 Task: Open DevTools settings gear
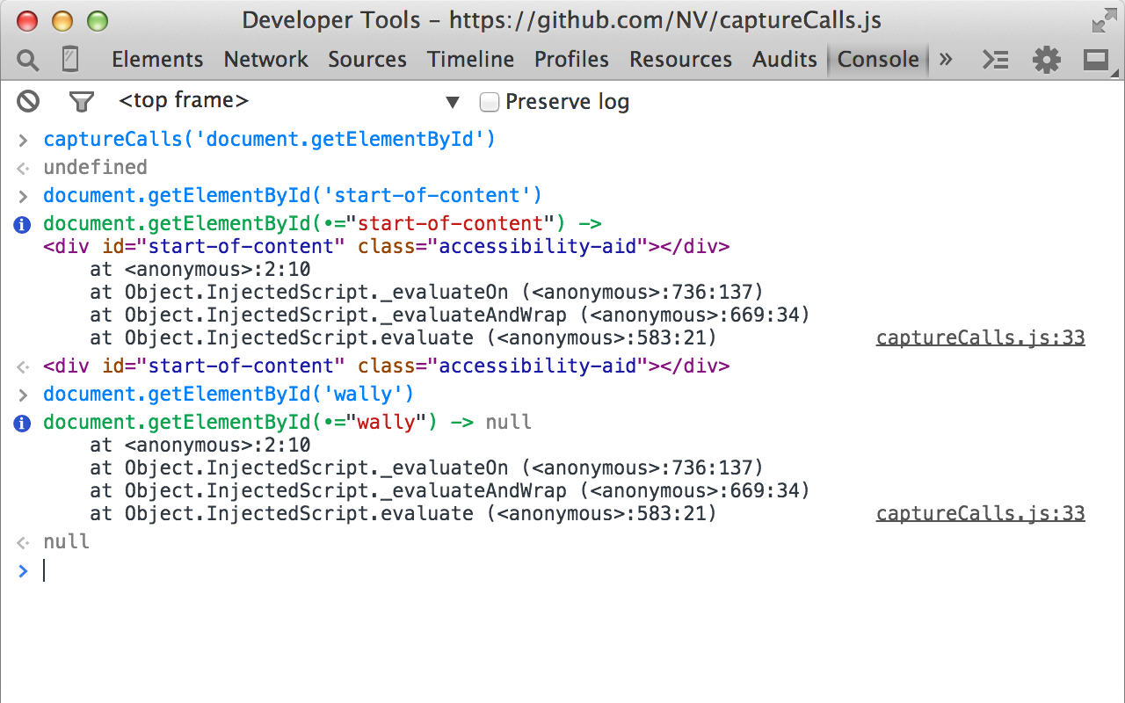pyautogui.click(x=1046, y=60)
